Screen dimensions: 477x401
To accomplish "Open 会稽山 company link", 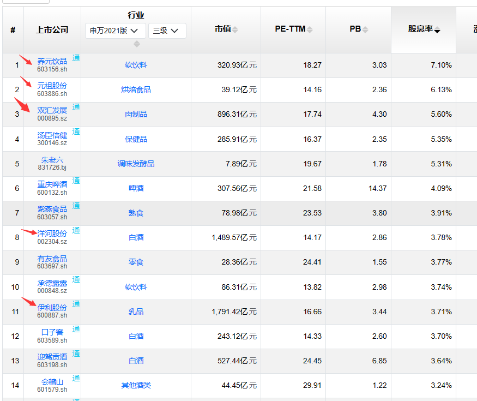I will point(52,382).
